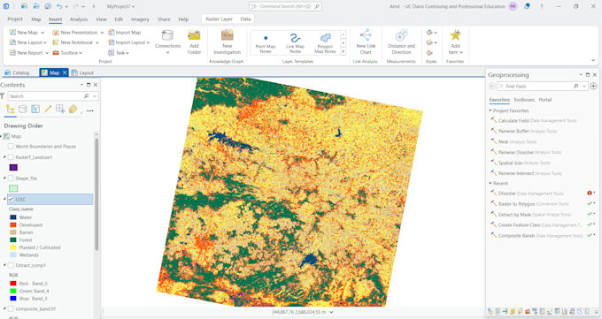The image size is (602, 319).
Task: Click List By Snapping icon
Action: 60,110
